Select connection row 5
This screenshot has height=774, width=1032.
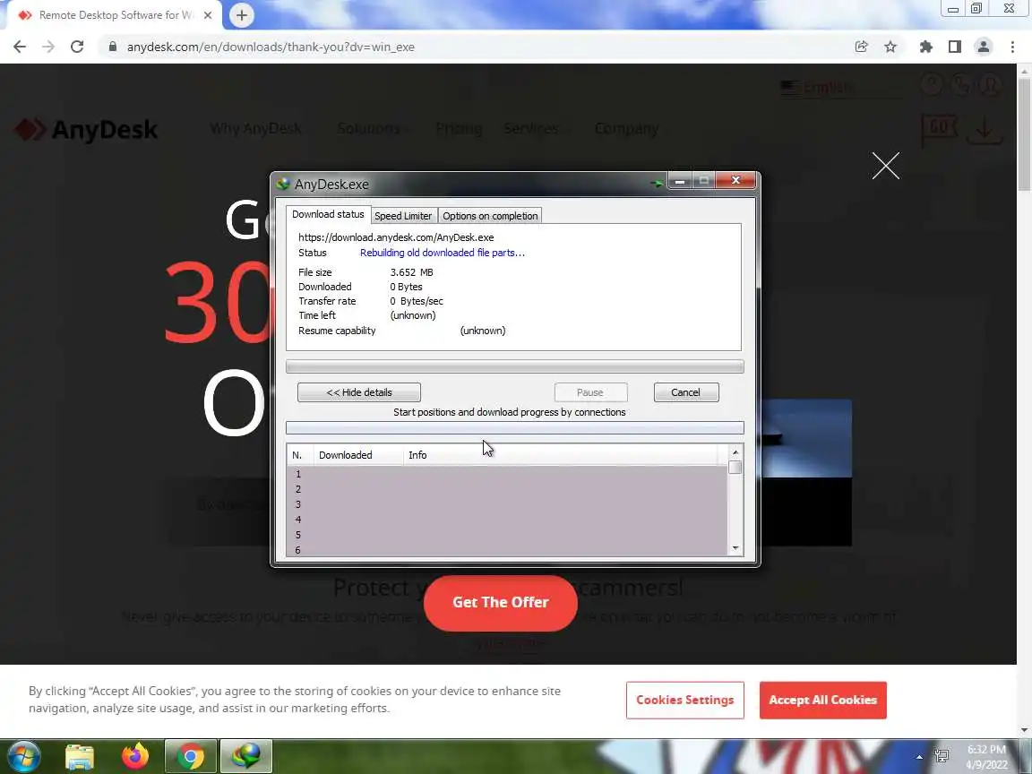pyautogui.click(x=507, y=535)
